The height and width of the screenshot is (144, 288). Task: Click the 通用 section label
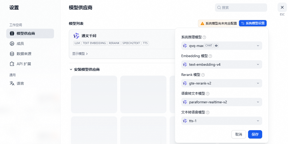[x=13, y=75]
